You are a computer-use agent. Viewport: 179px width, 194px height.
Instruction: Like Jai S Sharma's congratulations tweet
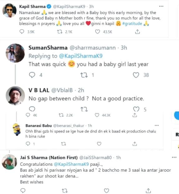(107, 191)
